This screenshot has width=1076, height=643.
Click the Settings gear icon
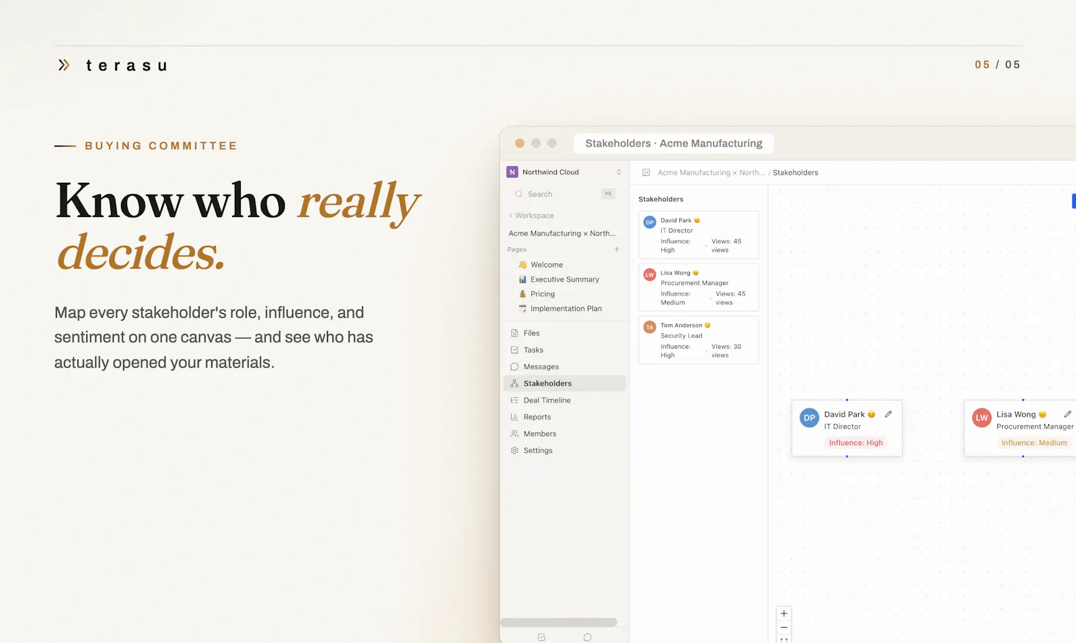pos(514,451)
